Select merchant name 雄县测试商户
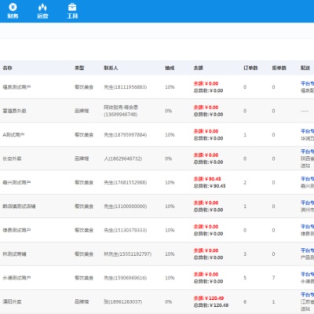Viewport: 314px width, 314px height. [16, 230]
